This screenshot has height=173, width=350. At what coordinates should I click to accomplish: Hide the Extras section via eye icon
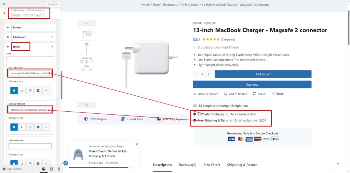pos(8,47)
